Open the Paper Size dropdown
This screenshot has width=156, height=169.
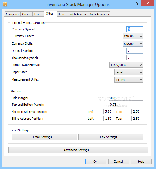pos(129,72)
